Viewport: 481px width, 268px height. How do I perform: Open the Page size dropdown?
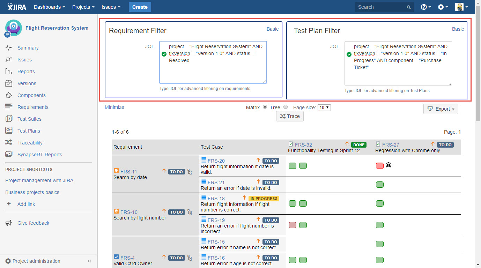[x=324, y=107]
